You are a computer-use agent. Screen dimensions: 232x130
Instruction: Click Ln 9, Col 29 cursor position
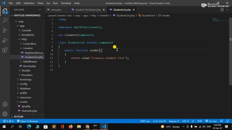click(x=159, y=121)
